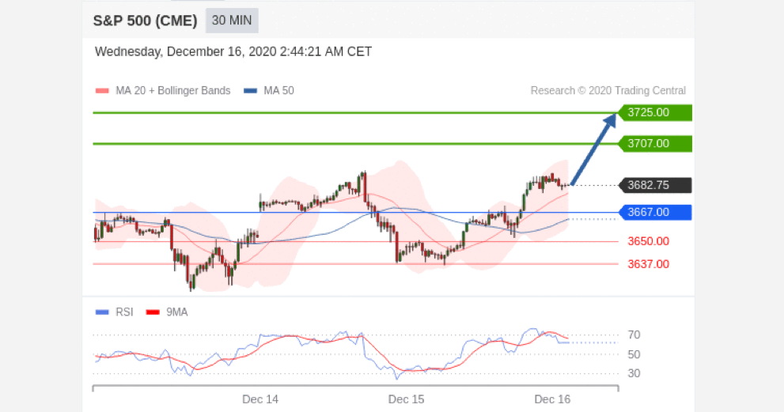Click the RSI 30 level label
784x412 pixels.
(634, 373)
